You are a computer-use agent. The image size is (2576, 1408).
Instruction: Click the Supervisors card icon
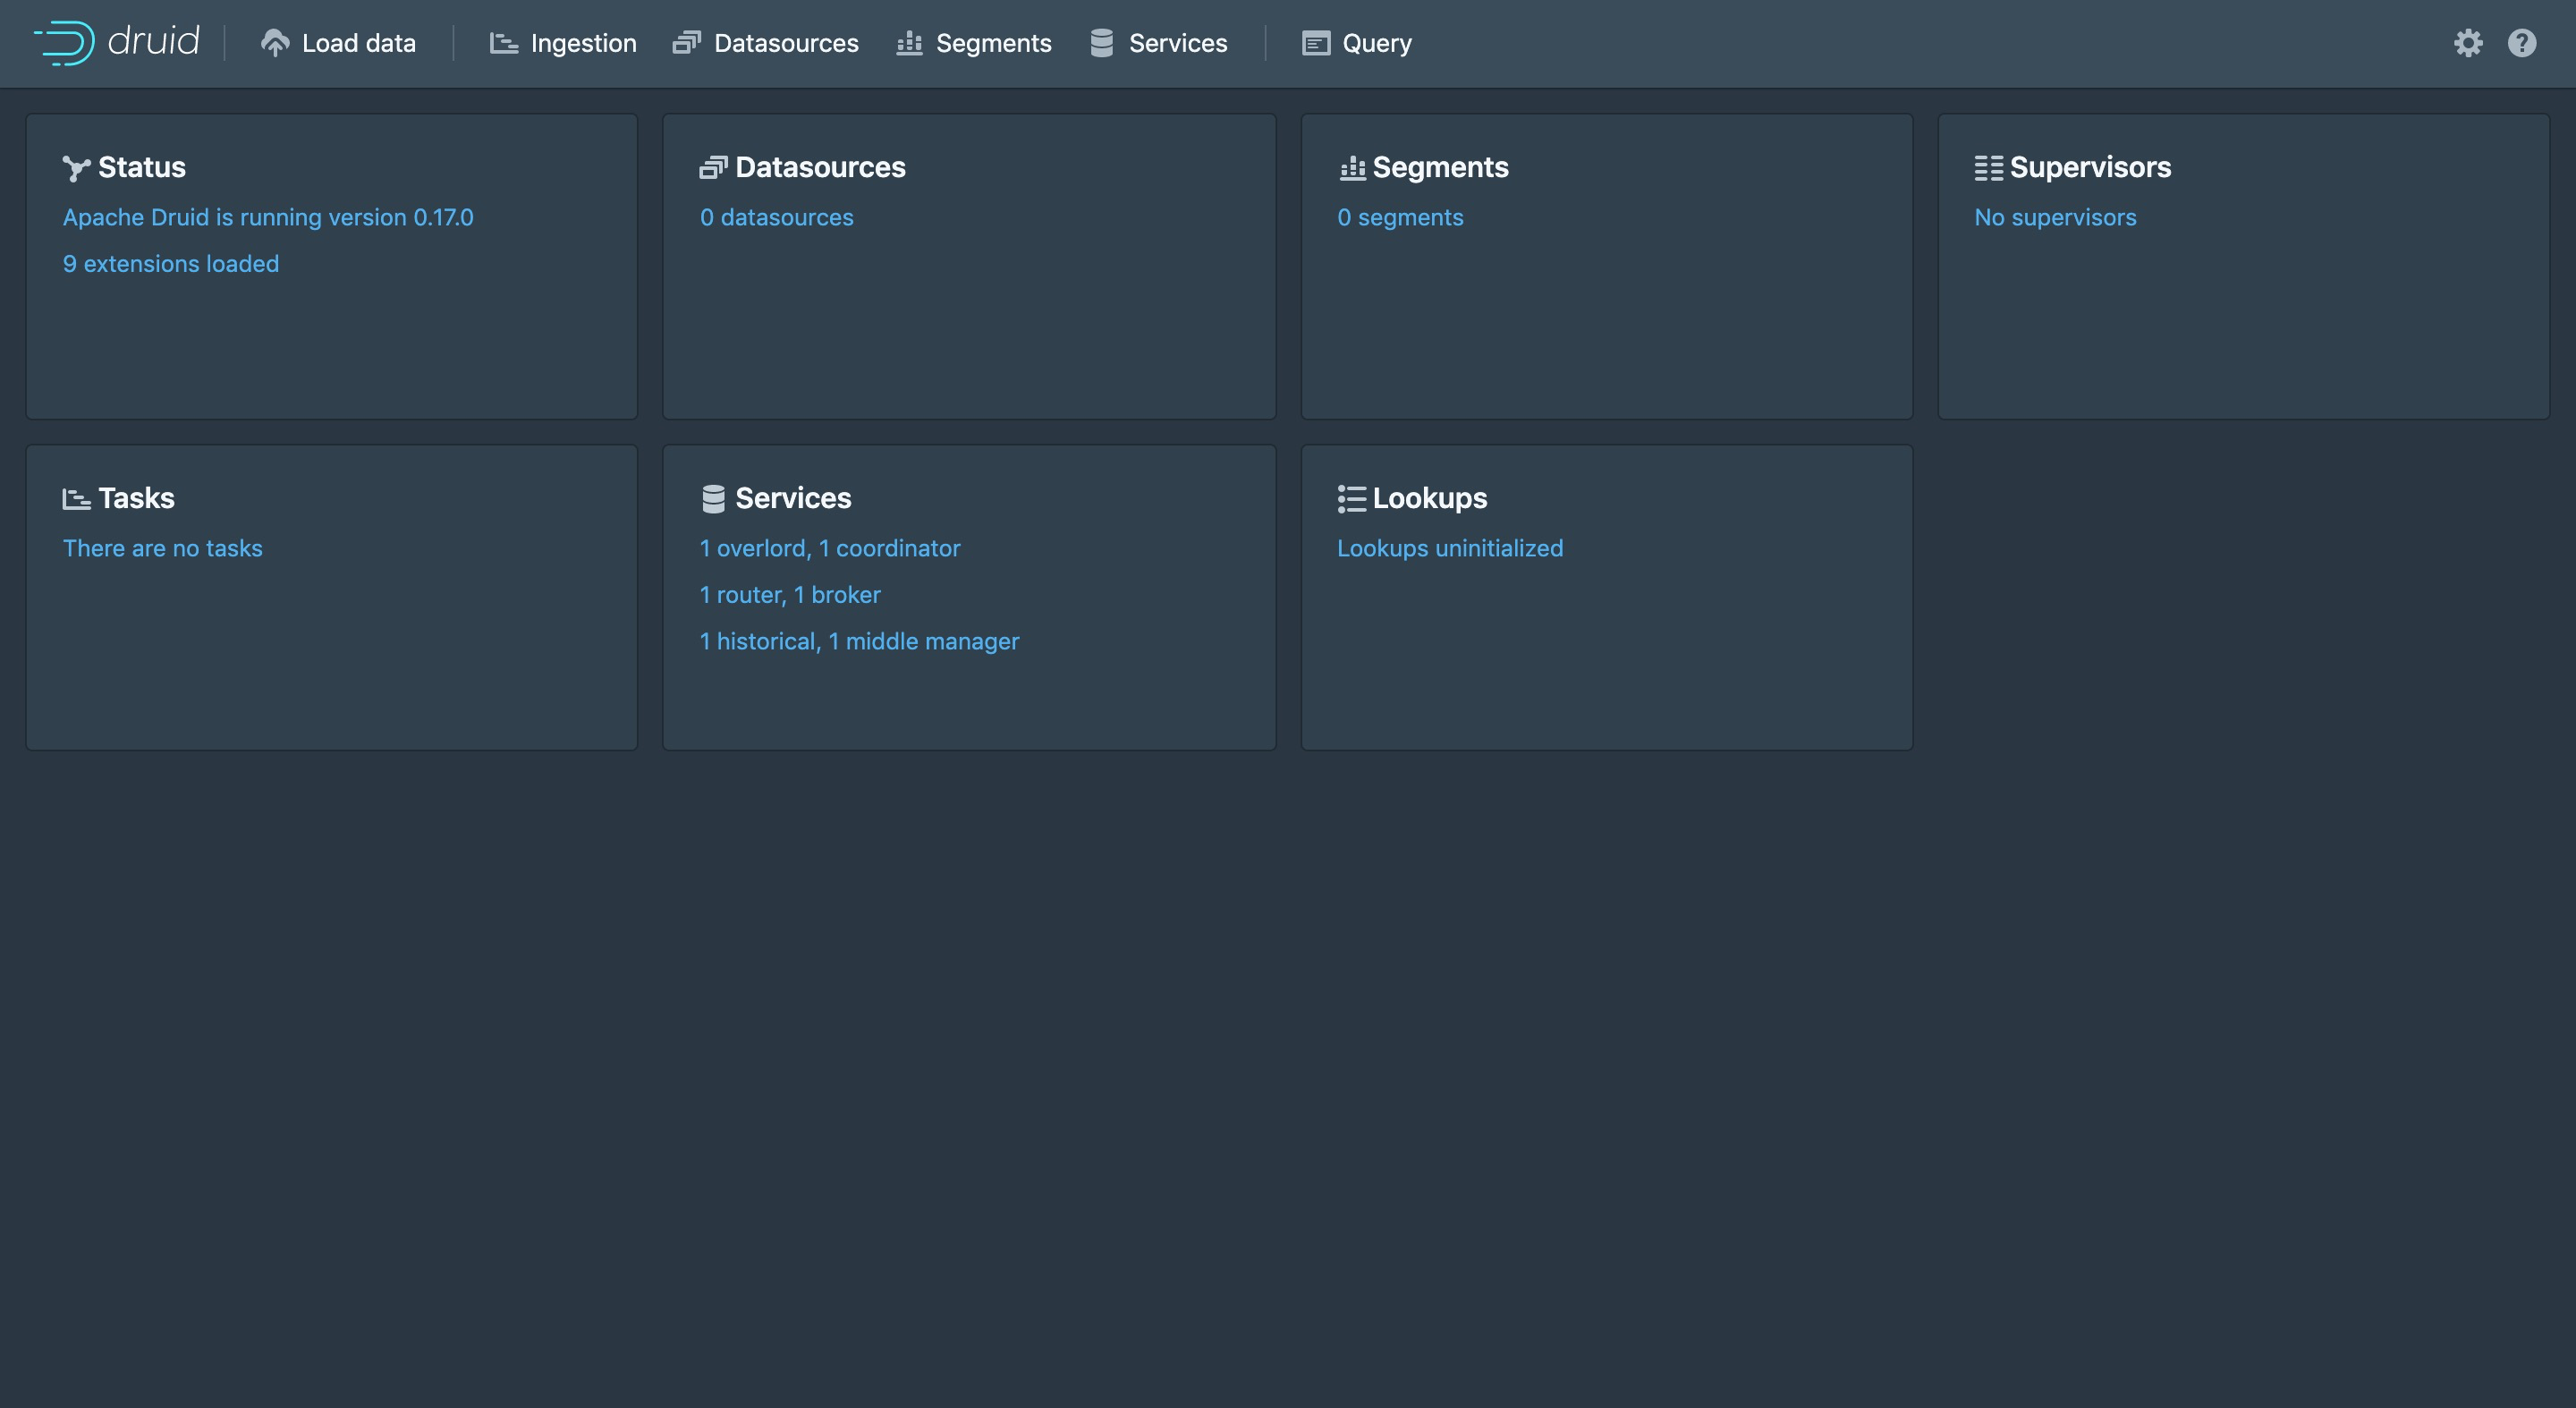pos(1988,168)
